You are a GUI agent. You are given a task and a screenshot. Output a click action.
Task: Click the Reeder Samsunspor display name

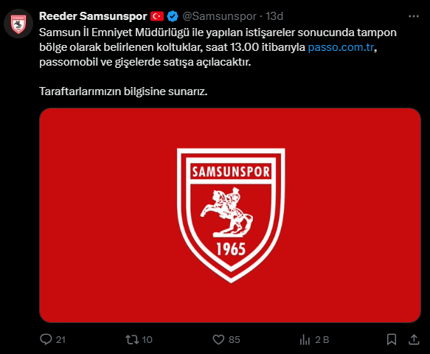(93, 16)
